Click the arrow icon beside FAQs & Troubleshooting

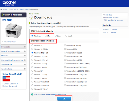[x=25, y=51]
